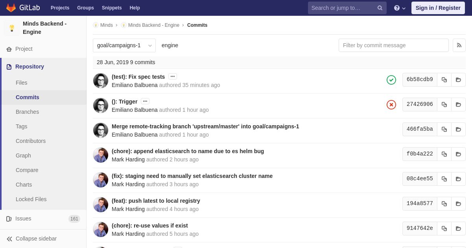Open the commits RSS feed icon
The image size is (472, 248).
click(x=459, y=45)
